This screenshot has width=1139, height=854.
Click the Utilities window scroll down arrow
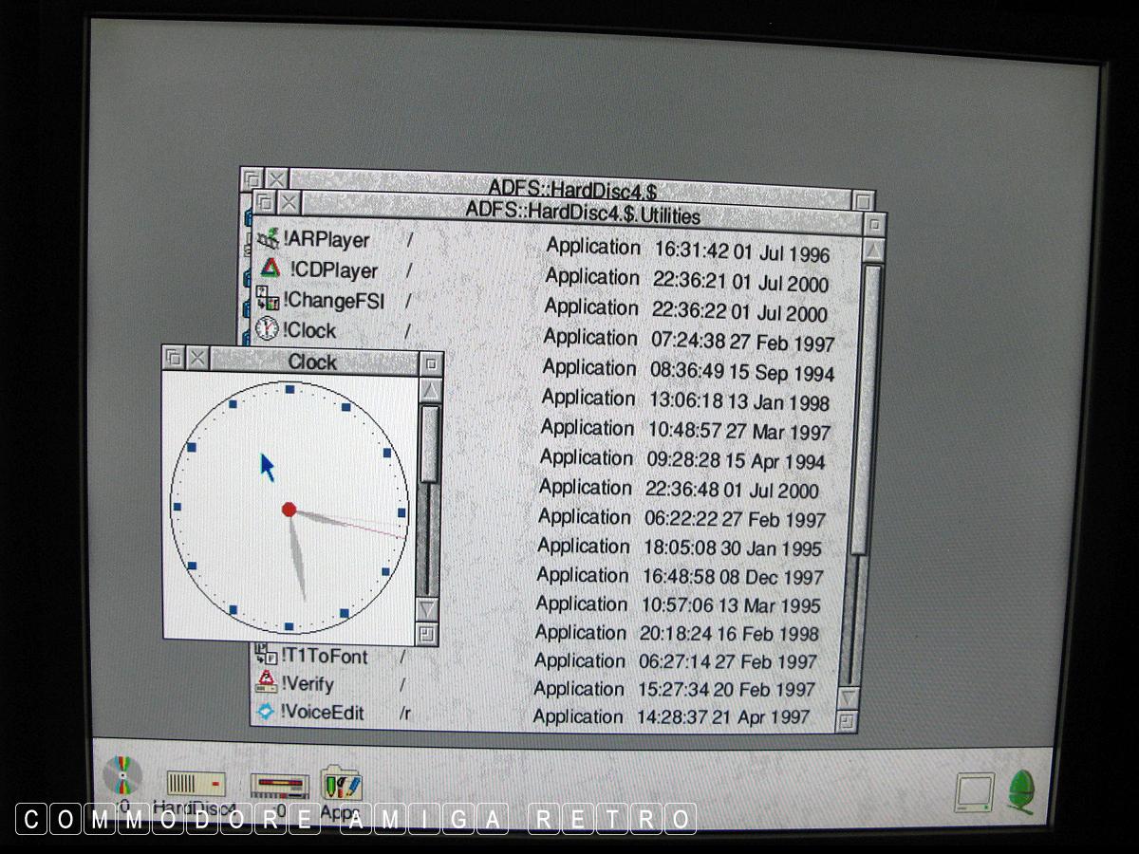coord(850,698)
